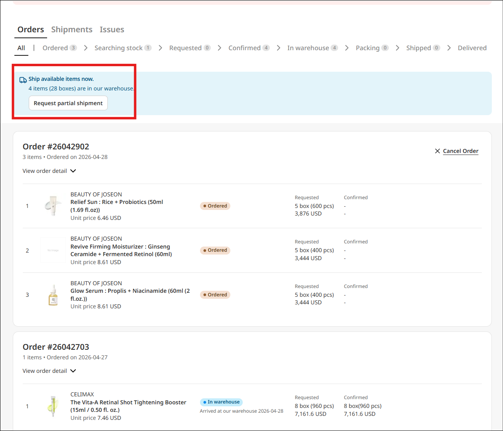The height and width of the screenshot is (431, 503).
Task: Switch to the Shipments tab
Action: coord(72,29)
